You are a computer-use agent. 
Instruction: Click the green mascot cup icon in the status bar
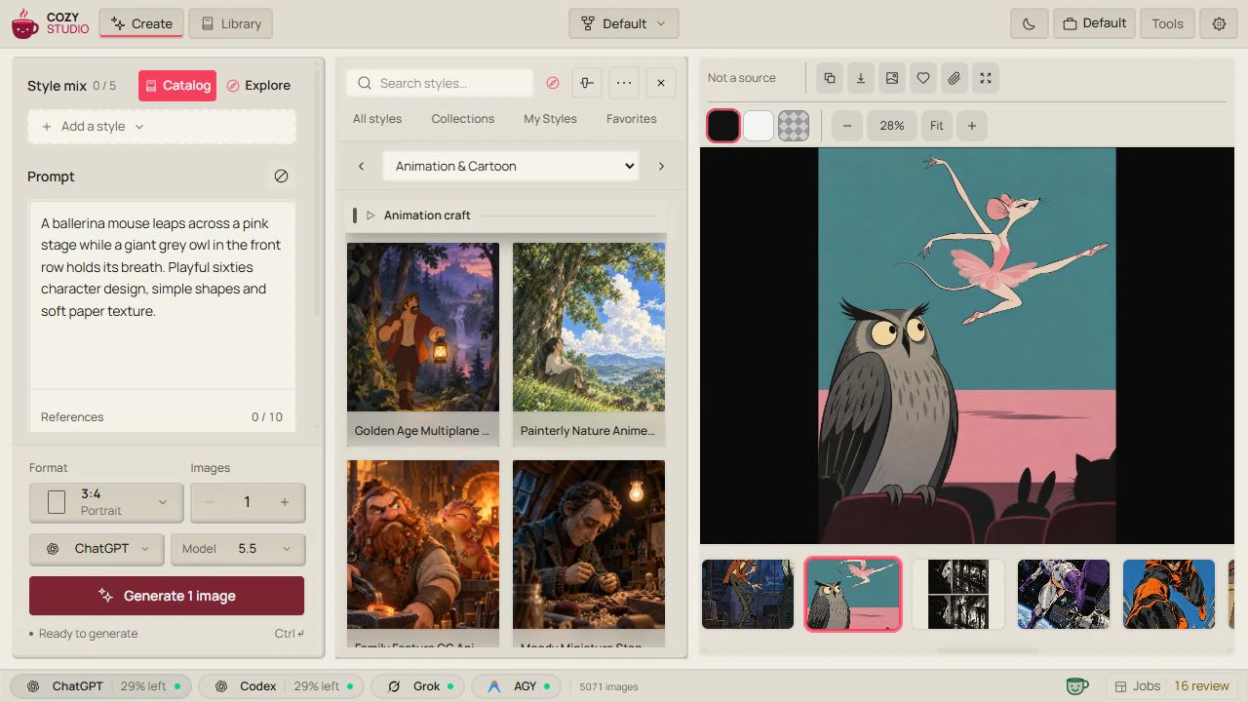click(1077, 686)
